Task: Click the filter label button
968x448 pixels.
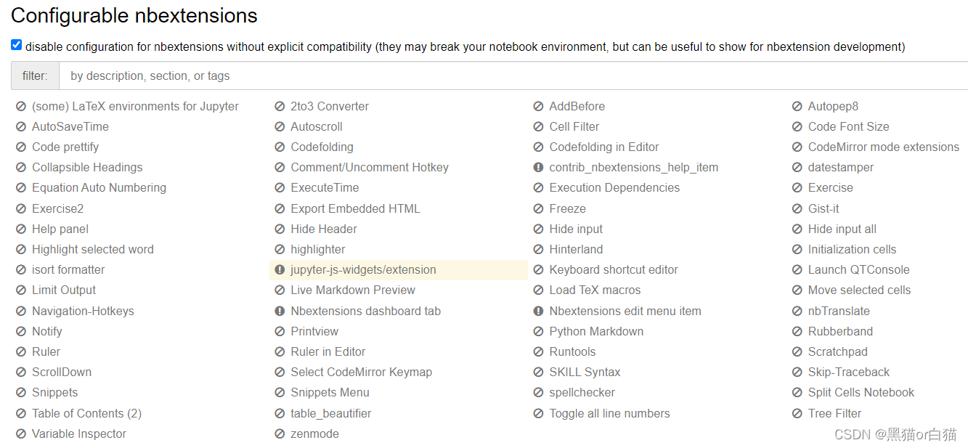Action: (x=35, y=76)
